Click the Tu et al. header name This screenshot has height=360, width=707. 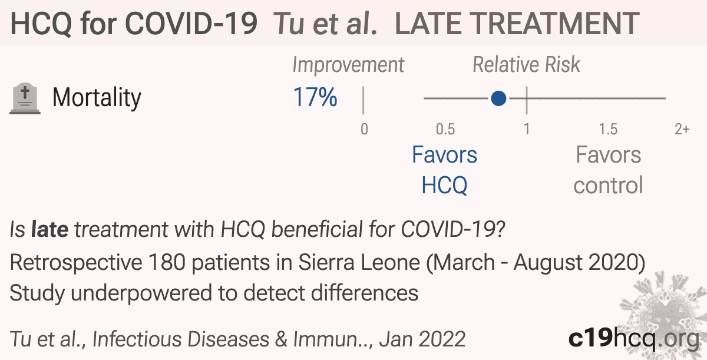click(x=326, y=24)
